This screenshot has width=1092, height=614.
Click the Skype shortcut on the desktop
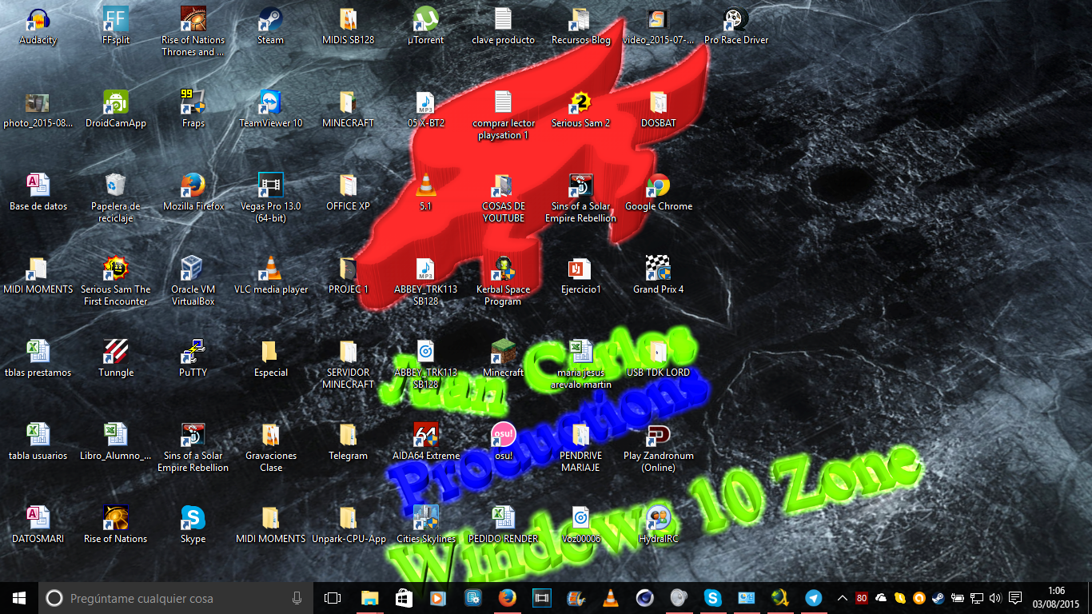(x=193, y=524)
